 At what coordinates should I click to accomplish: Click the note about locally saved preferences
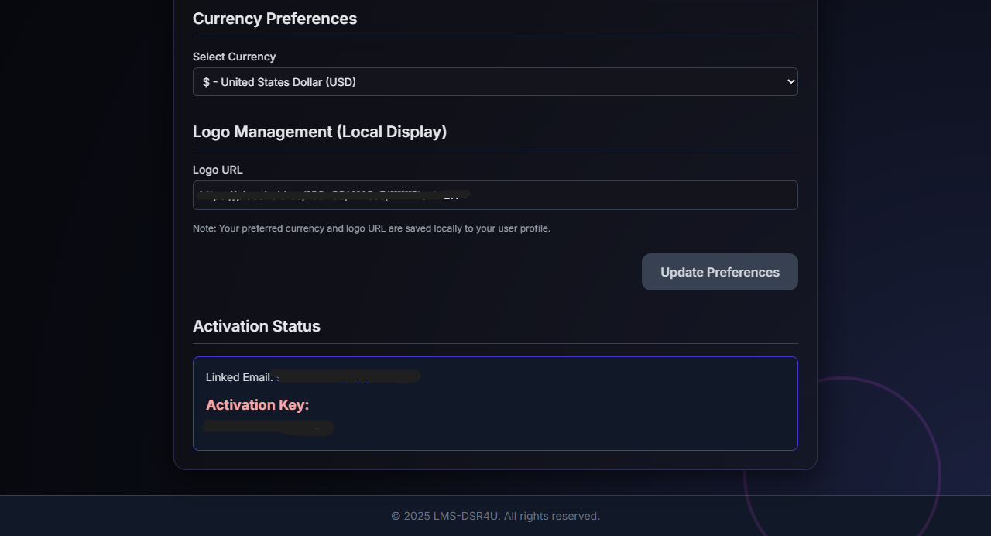pyautogui.click(x=372, y=228)
